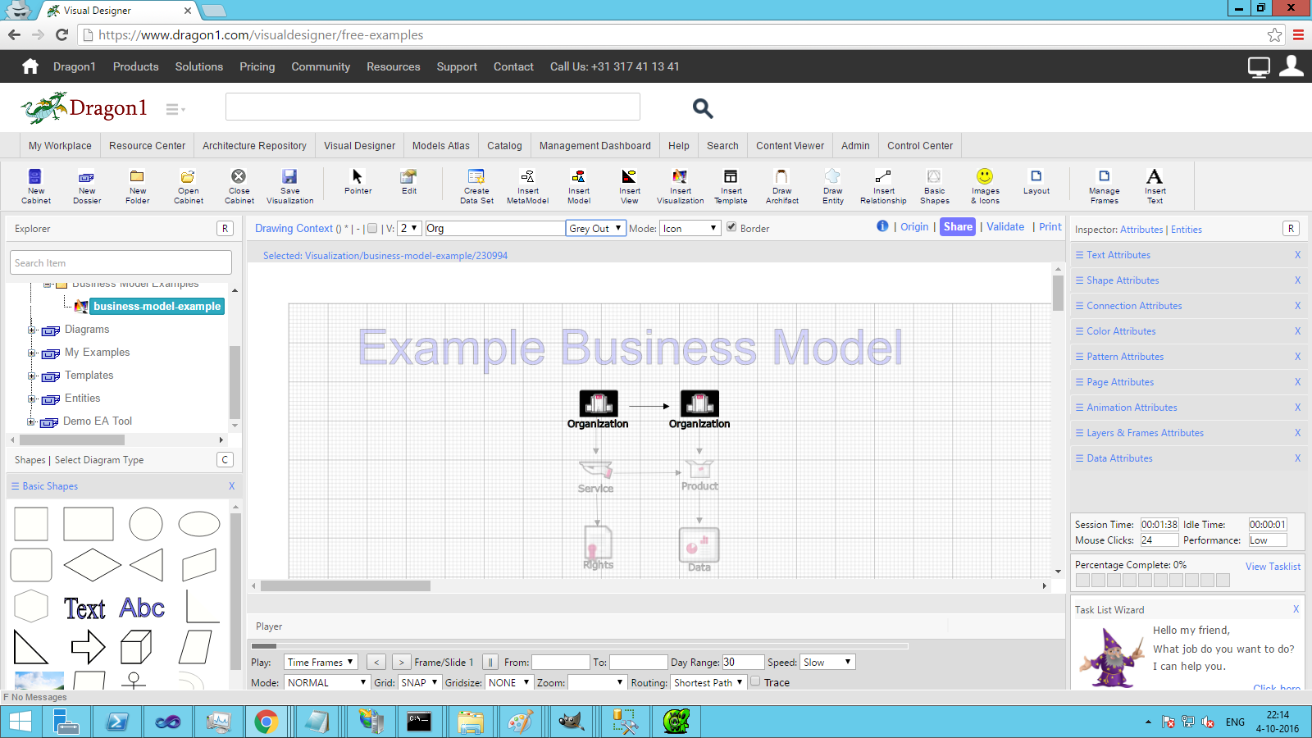Open the Routing Shortest Path dropdown
Image resolution: width=1312 pixels, height=738 pixels.
(708, 682)
